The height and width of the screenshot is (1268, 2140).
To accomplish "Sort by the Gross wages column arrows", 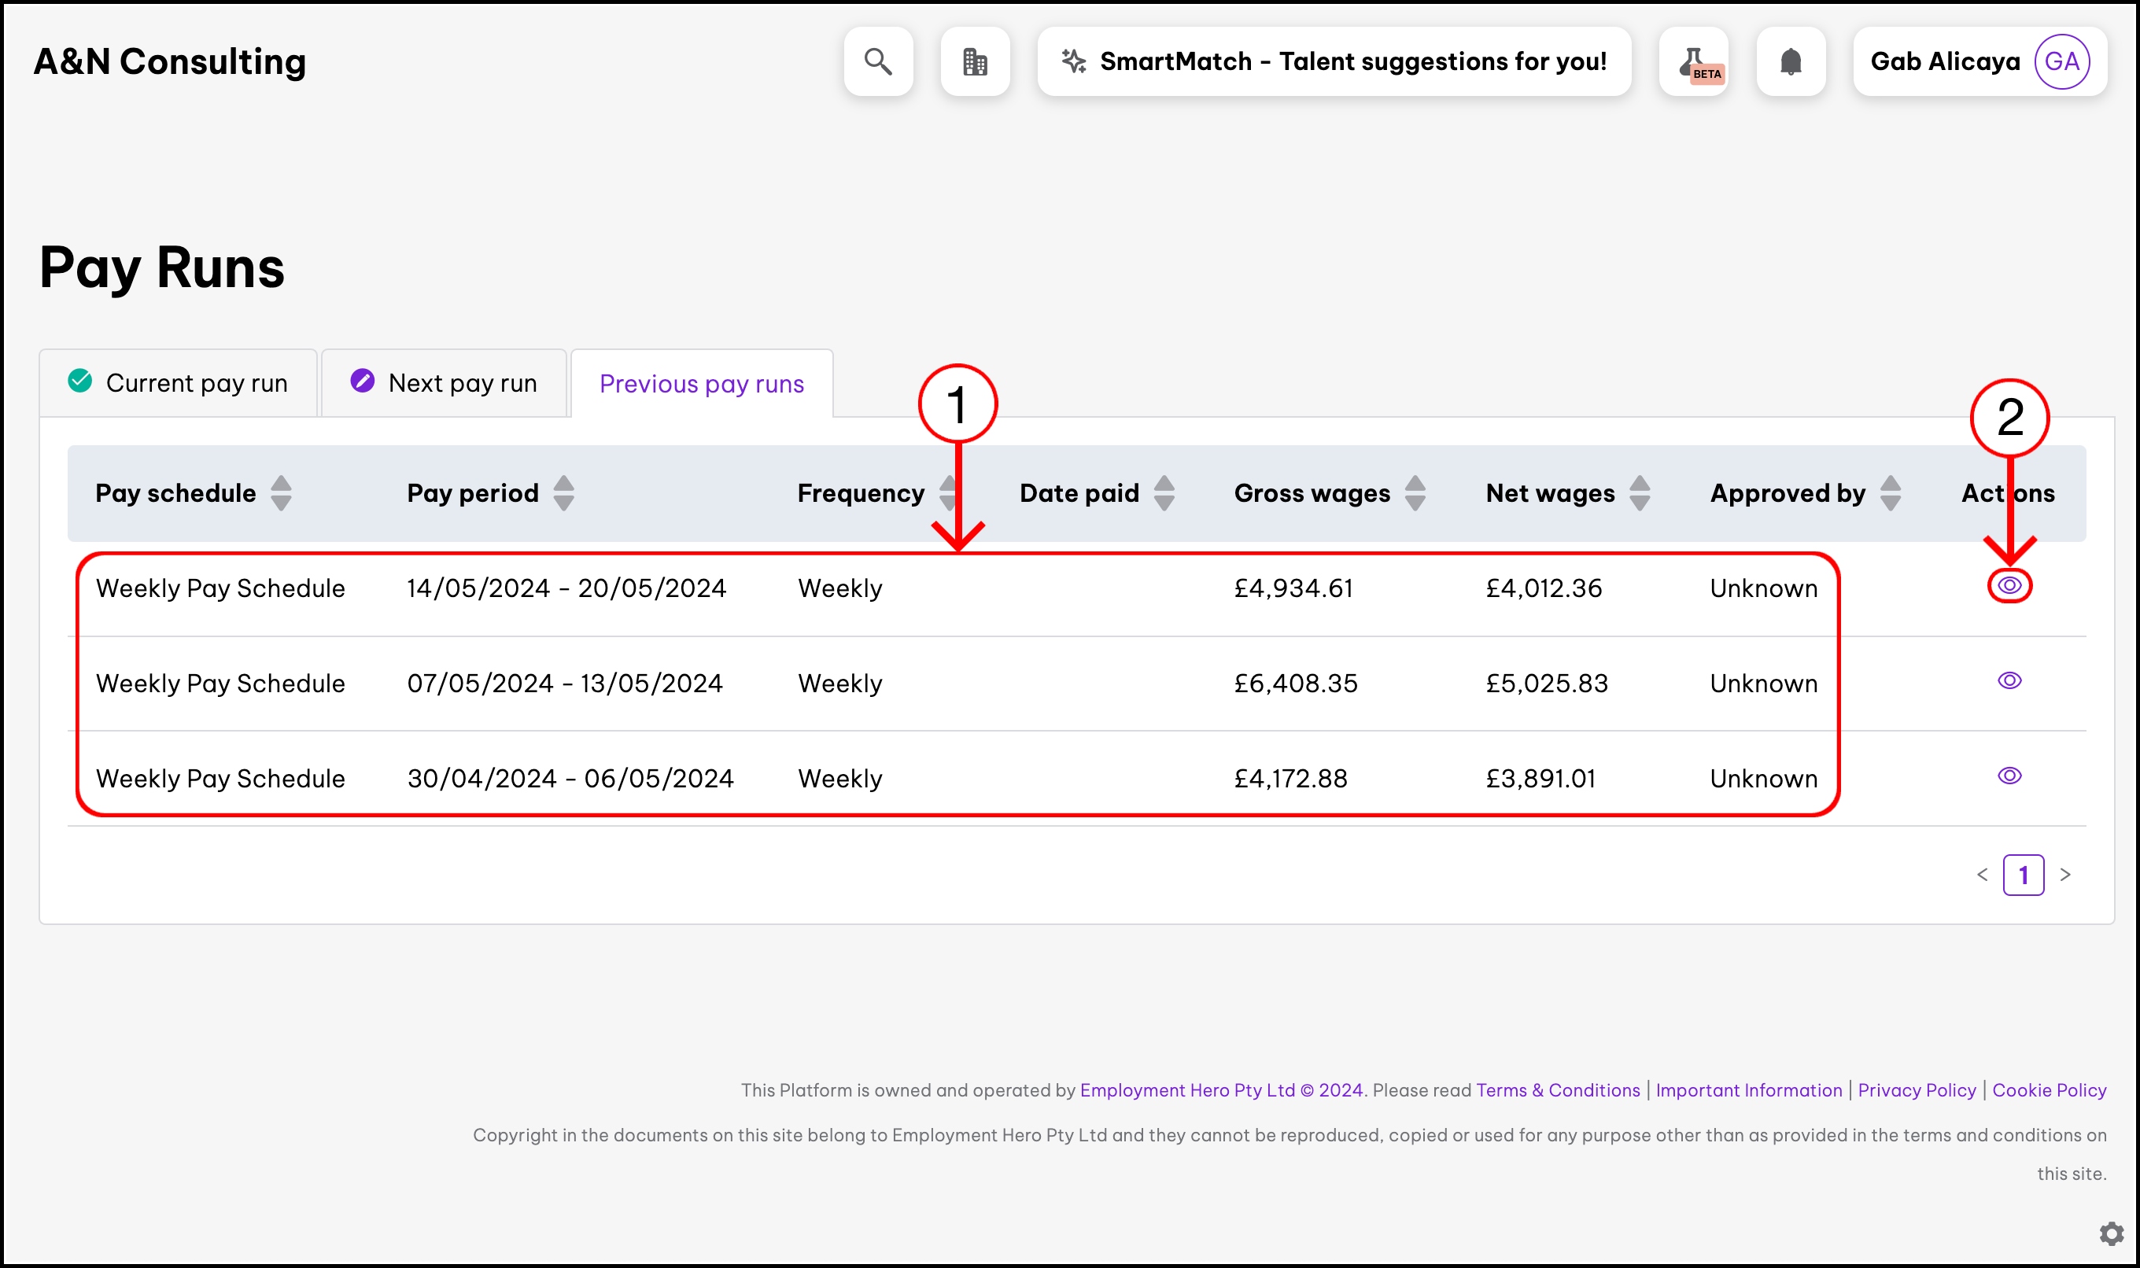I will [1415, 493].
